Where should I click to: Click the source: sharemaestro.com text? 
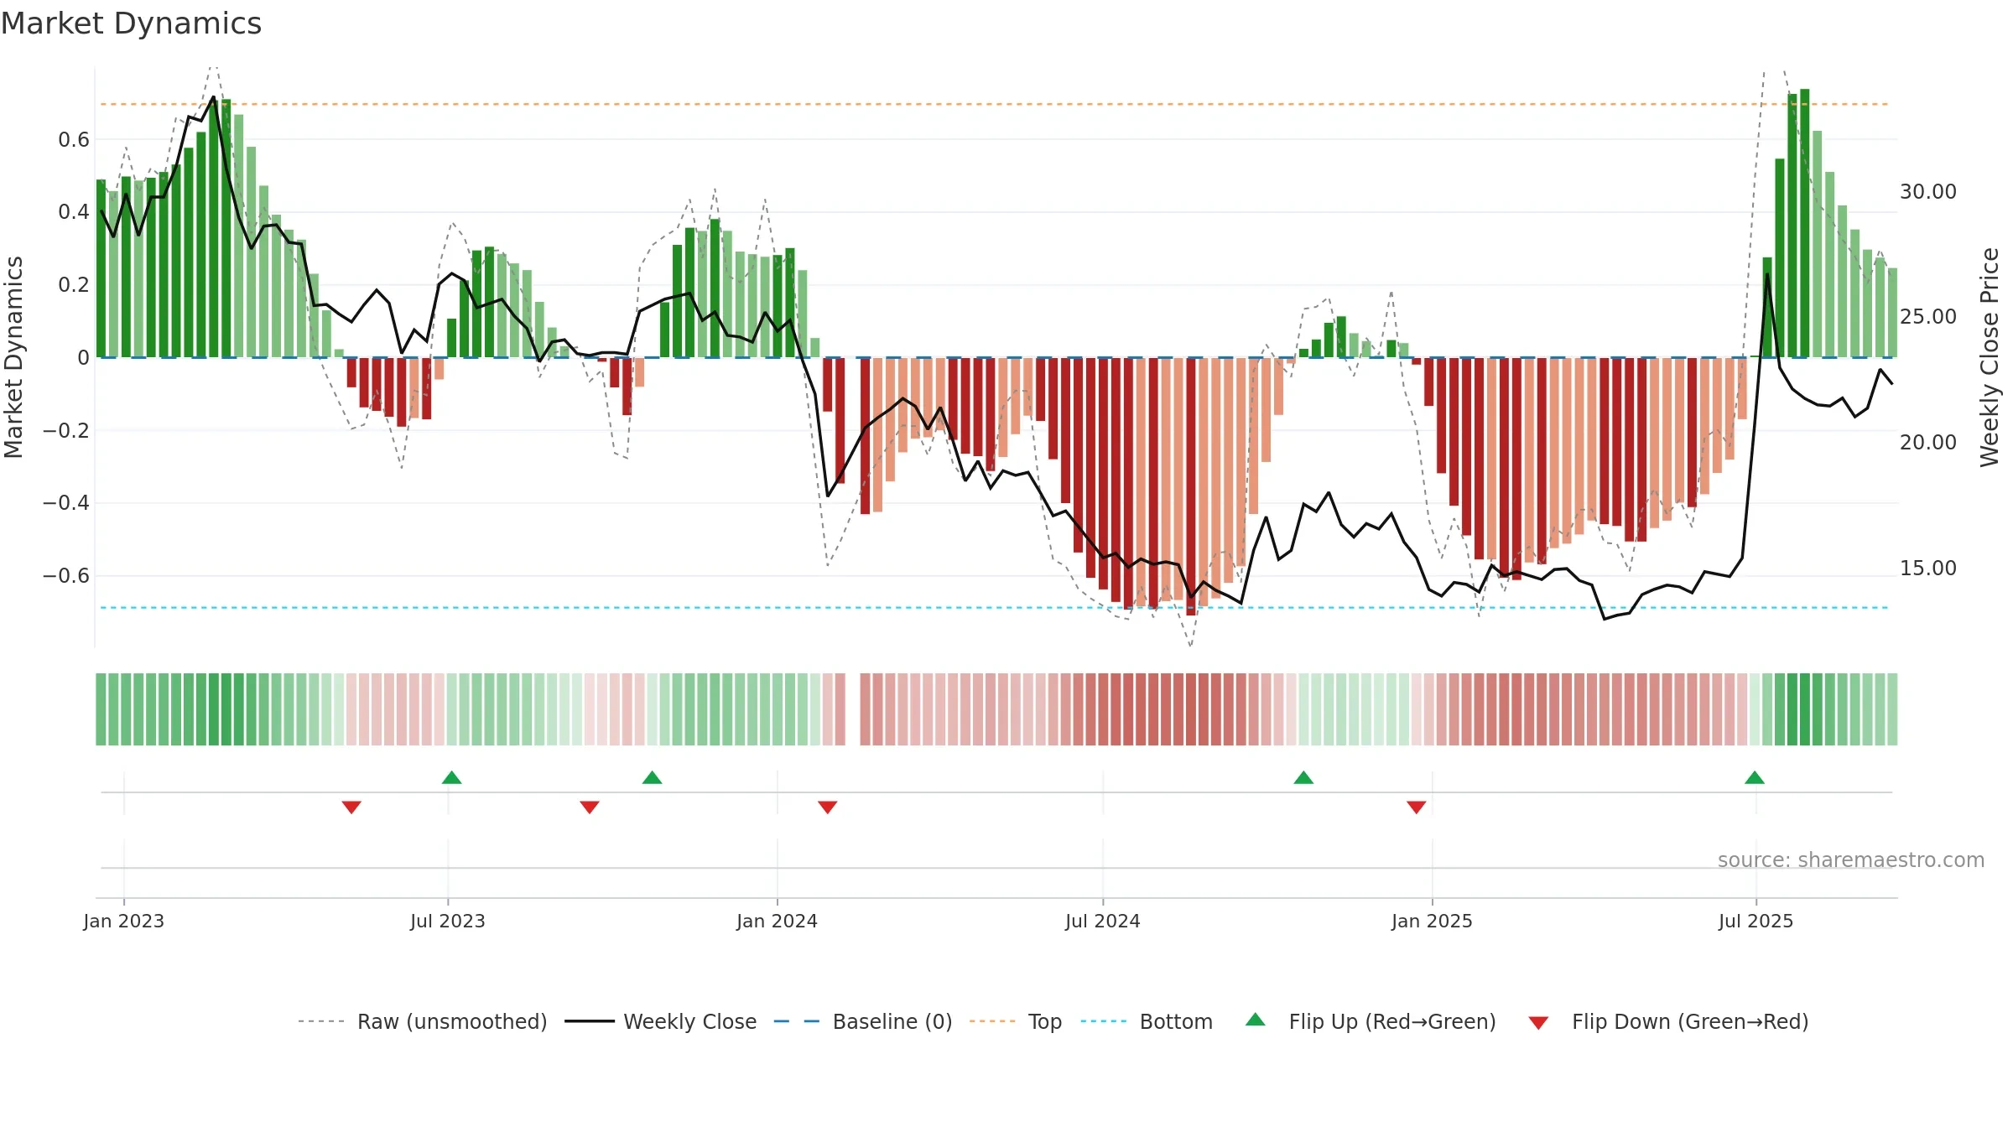tap(1851, 859)
